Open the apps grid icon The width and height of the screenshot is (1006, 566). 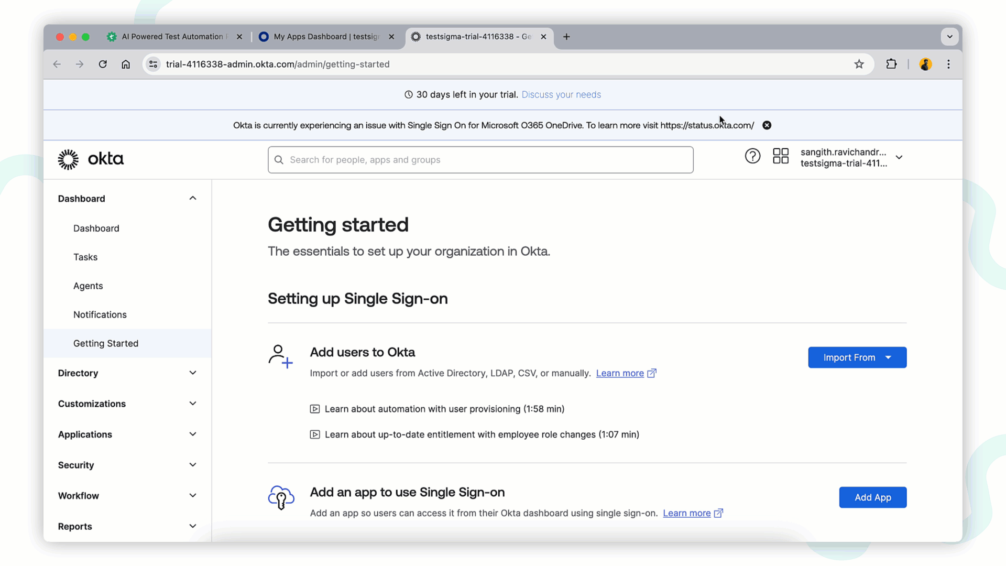click(781, 156)
